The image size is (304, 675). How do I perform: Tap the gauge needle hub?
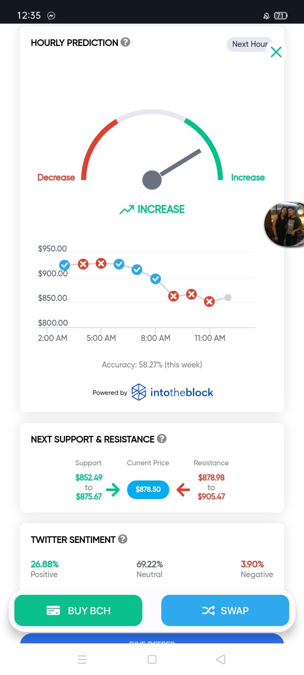[152, 180]
